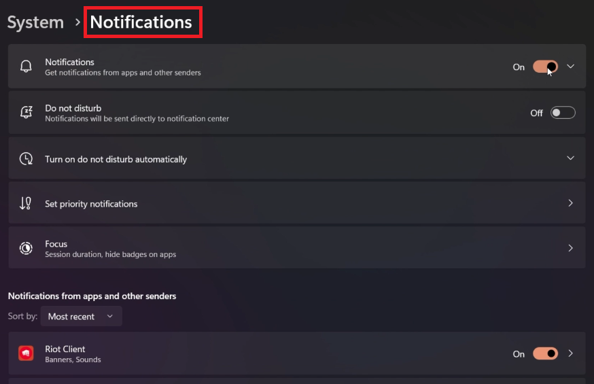Go back to System breadcrumb
This screenshot has height=384, width=594.
tap(35, 22)
